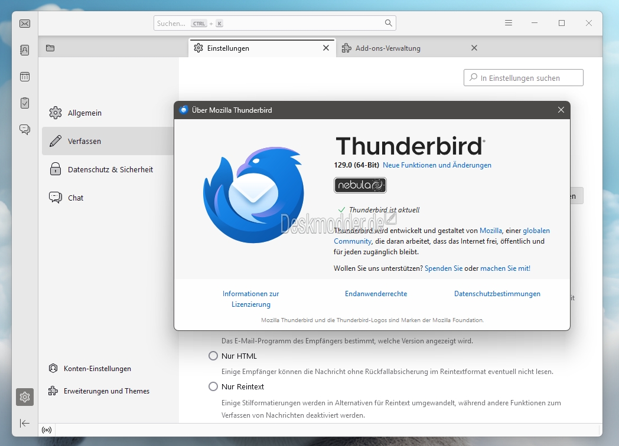The height and width of the screenshot is (446, 619).
Task: Switch to the Add-ons-Verwaltung tab
Action: 410,48
